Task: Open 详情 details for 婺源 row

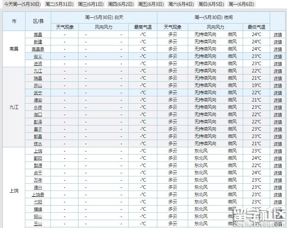Action: click(278, 165)
